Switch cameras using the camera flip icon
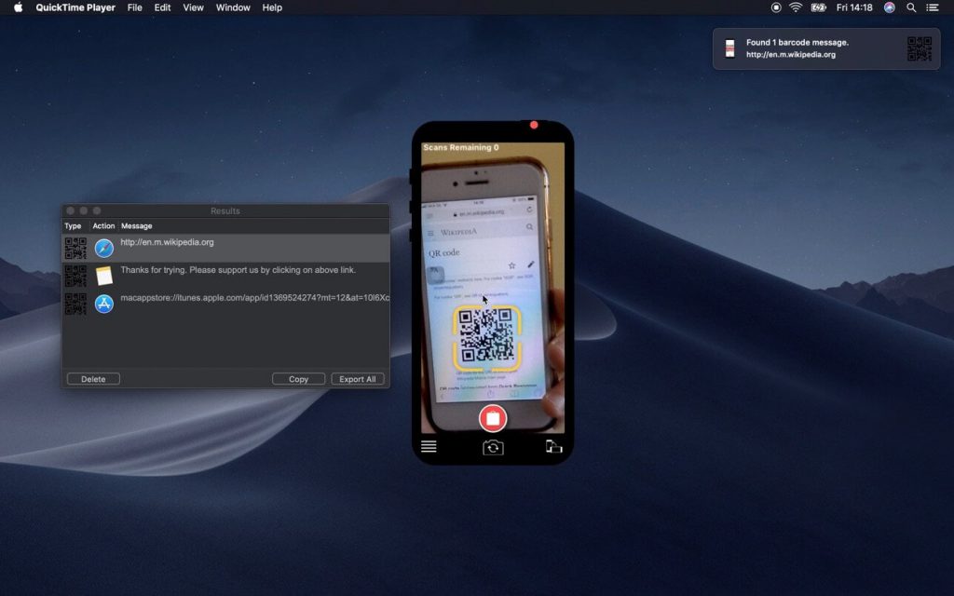 pos(493,447)
